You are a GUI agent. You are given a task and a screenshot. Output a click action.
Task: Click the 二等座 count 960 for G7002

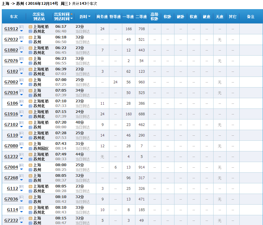coord(142,82)
